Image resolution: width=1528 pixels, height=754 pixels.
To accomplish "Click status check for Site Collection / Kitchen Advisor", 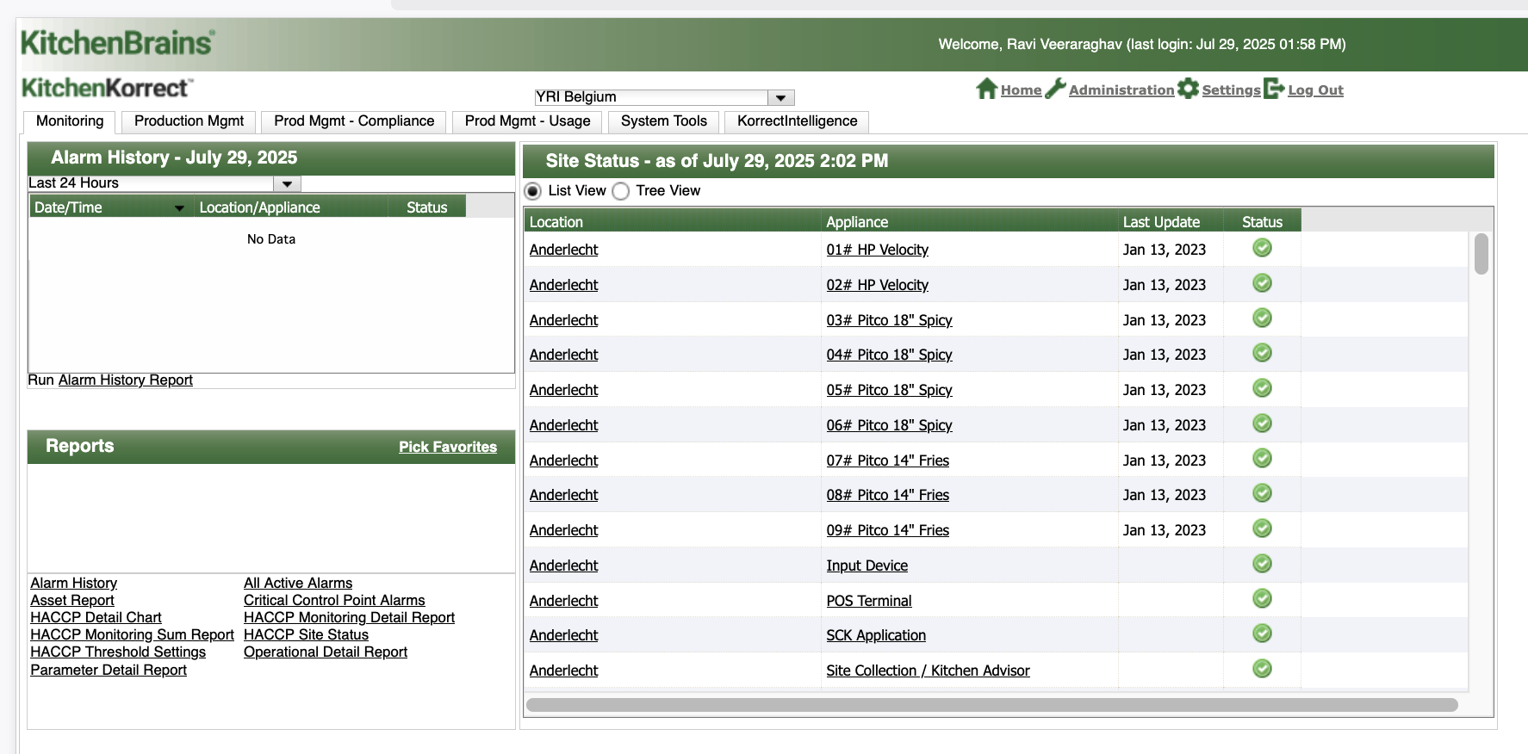I will pyautogui.click(x=1262, y=669).
